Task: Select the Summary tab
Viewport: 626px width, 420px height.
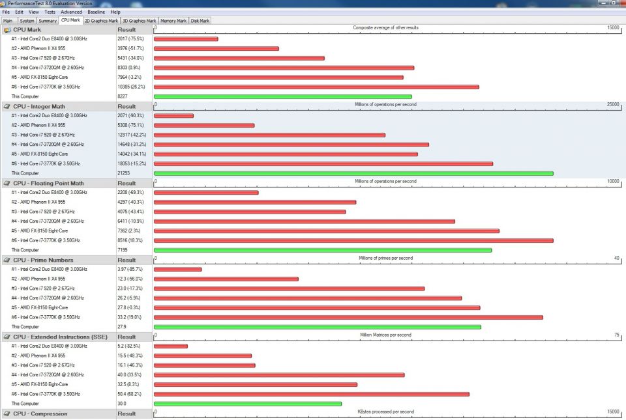Action: (47, 20)
